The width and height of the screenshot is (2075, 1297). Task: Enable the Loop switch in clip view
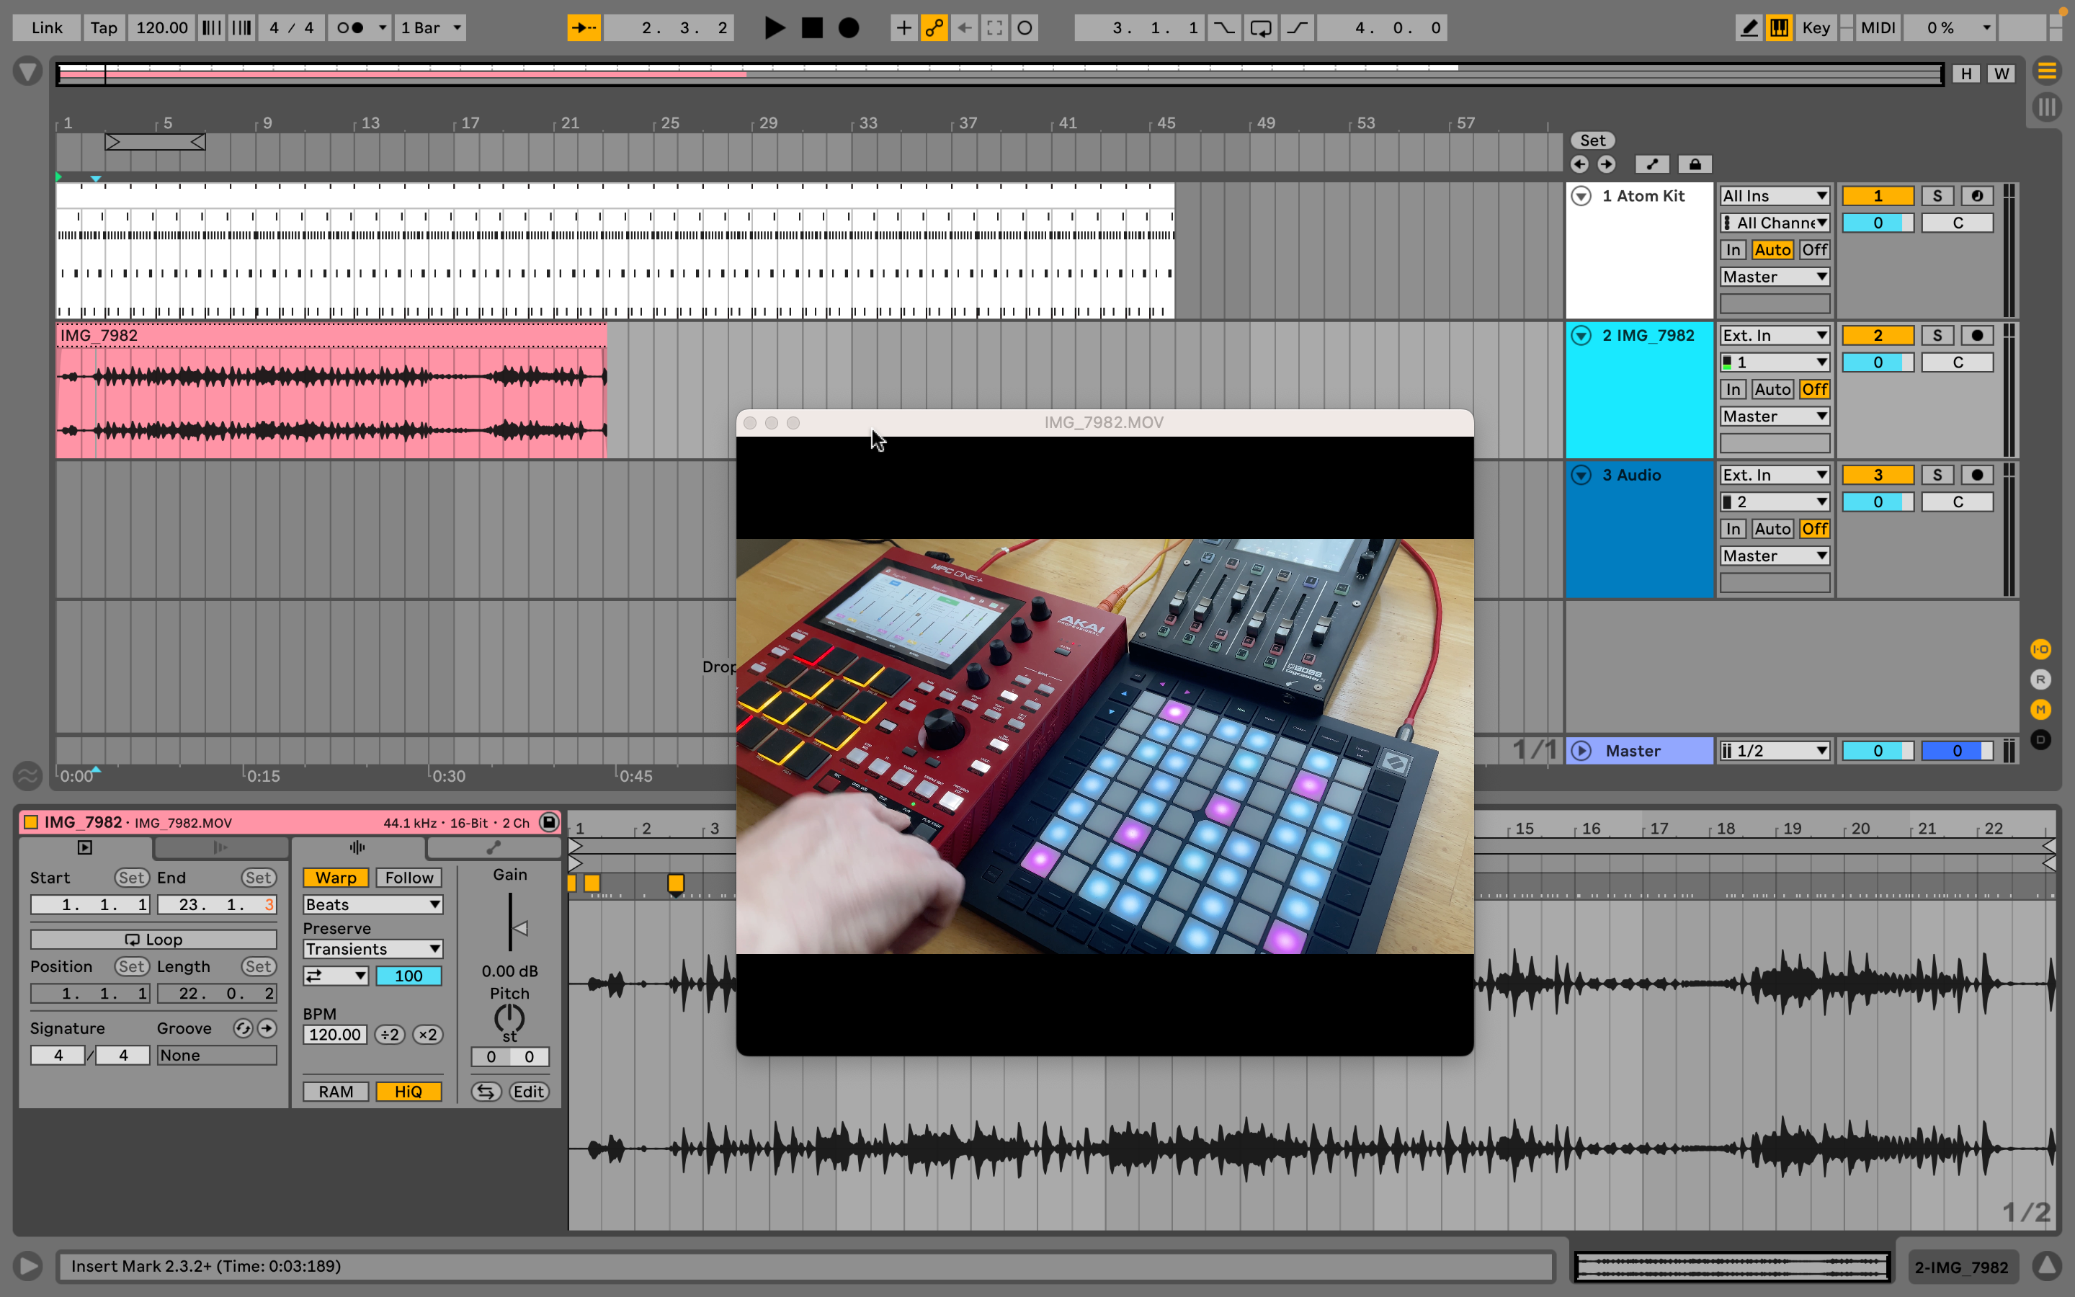pyautogui.click(x=153, y=940)
